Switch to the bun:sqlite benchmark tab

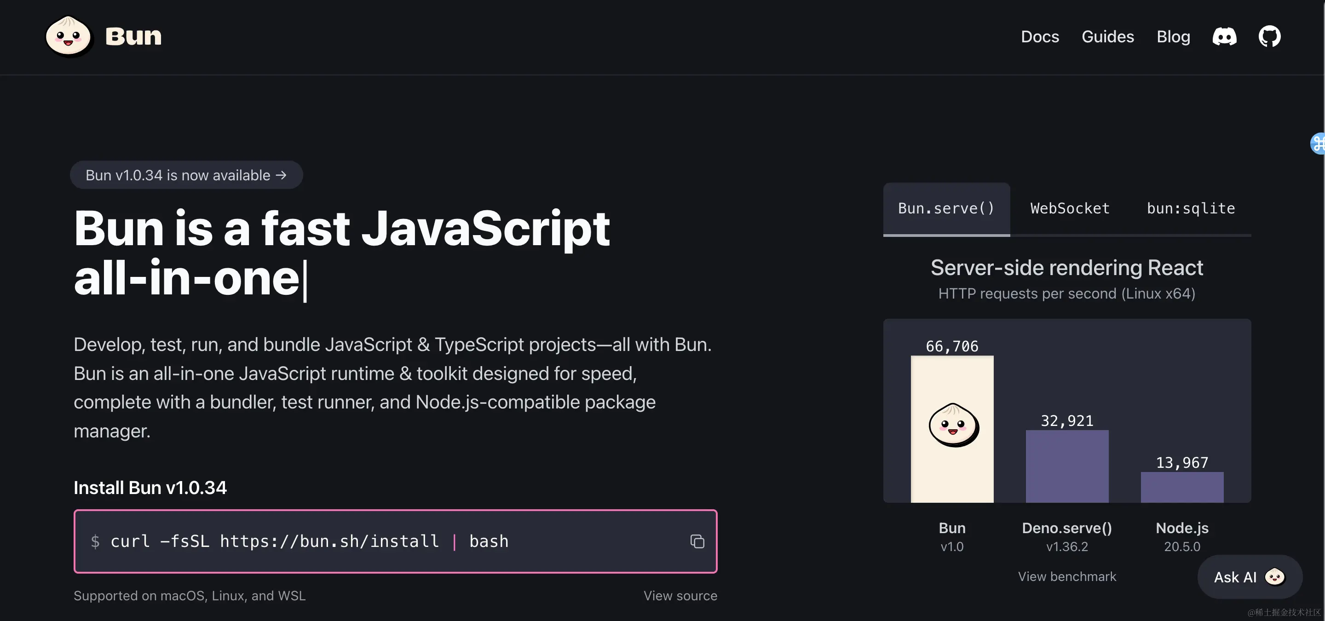(x=1191, y=209)
